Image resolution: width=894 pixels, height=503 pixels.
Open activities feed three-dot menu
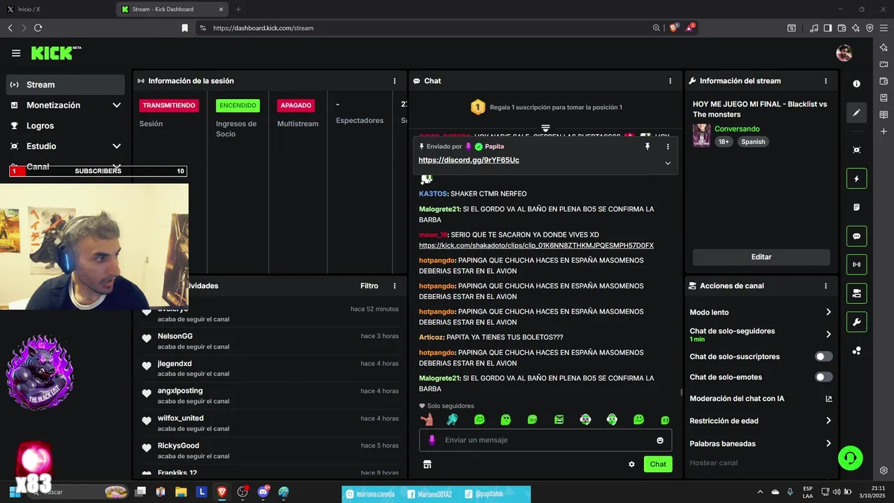pyautogui.click(x=395, y=286)
